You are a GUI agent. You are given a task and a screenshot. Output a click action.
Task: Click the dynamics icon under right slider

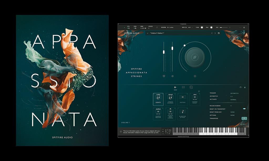(172, 76)
